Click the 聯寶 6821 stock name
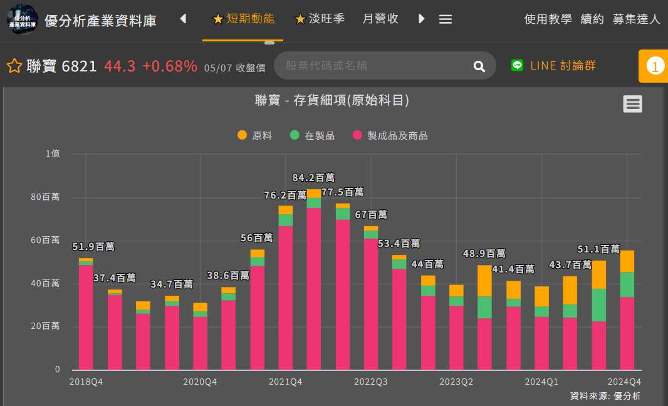668x406 pixels. (x=62, y=66)
